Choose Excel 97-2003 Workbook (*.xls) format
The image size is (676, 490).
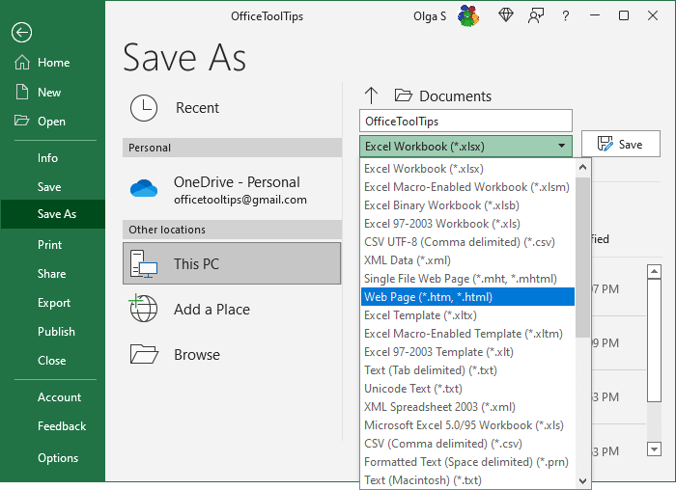tap(467, 224)
